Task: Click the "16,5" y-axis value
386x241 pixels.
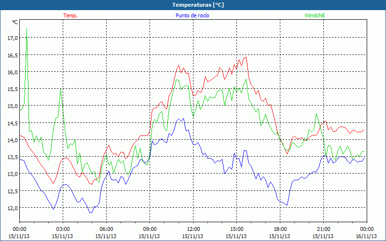Action: pos(13,55)
